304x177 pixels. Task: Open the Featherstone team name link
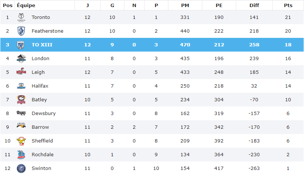pyautogui.click(x=47, y=31)
